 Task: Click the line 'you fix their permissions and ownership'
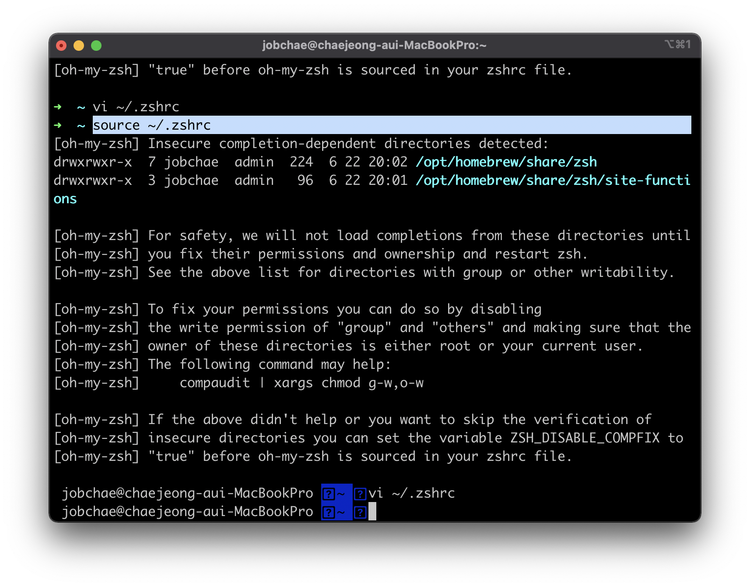(320, 254)
